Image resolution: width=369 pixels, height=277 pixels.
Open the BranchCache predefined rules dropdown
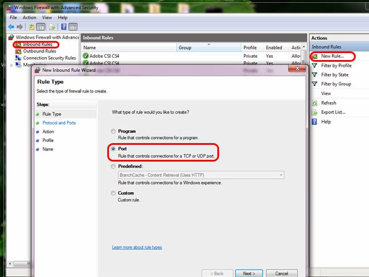click(201, 175)
